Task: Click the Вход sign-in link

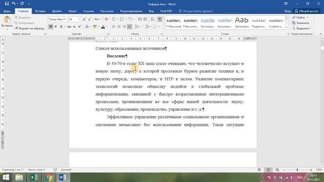Action: 288,11
